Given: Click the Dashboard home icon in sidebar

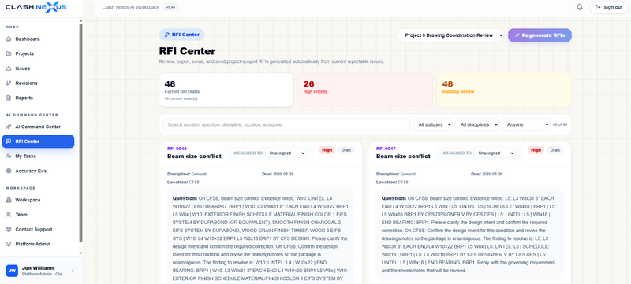Looking at the screenshot, I should click(x=9, y=39).
